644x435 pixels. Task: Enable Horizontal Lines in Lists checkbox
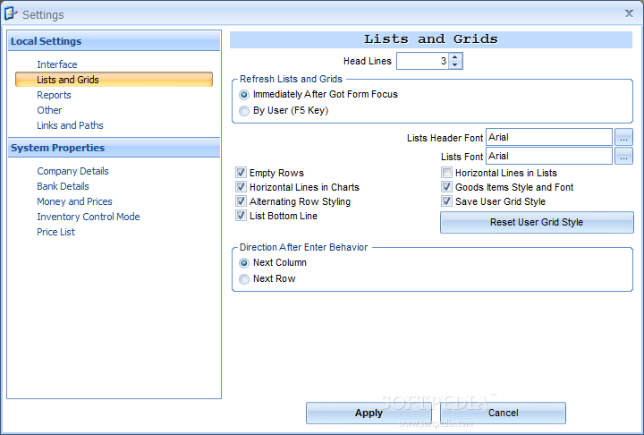pyautogui.click(x=447, y=172)
